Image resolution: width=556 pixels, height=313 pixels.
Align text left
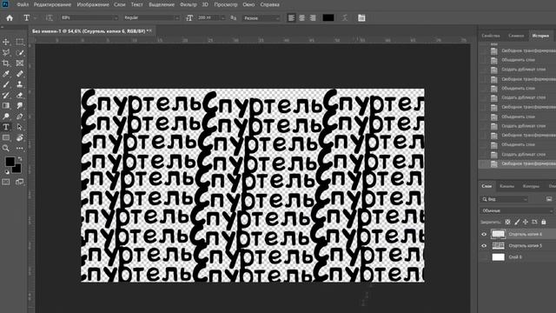pyautogui.click(x=291, y=17)
